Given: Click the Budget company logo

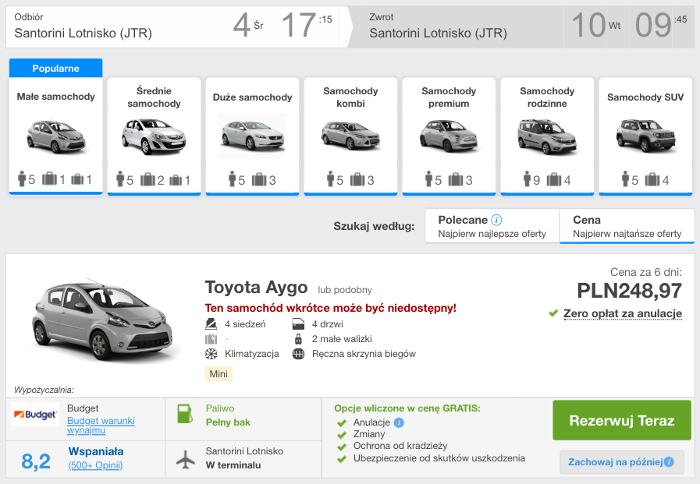Looking at the screenshot, I should coord(35,415).
